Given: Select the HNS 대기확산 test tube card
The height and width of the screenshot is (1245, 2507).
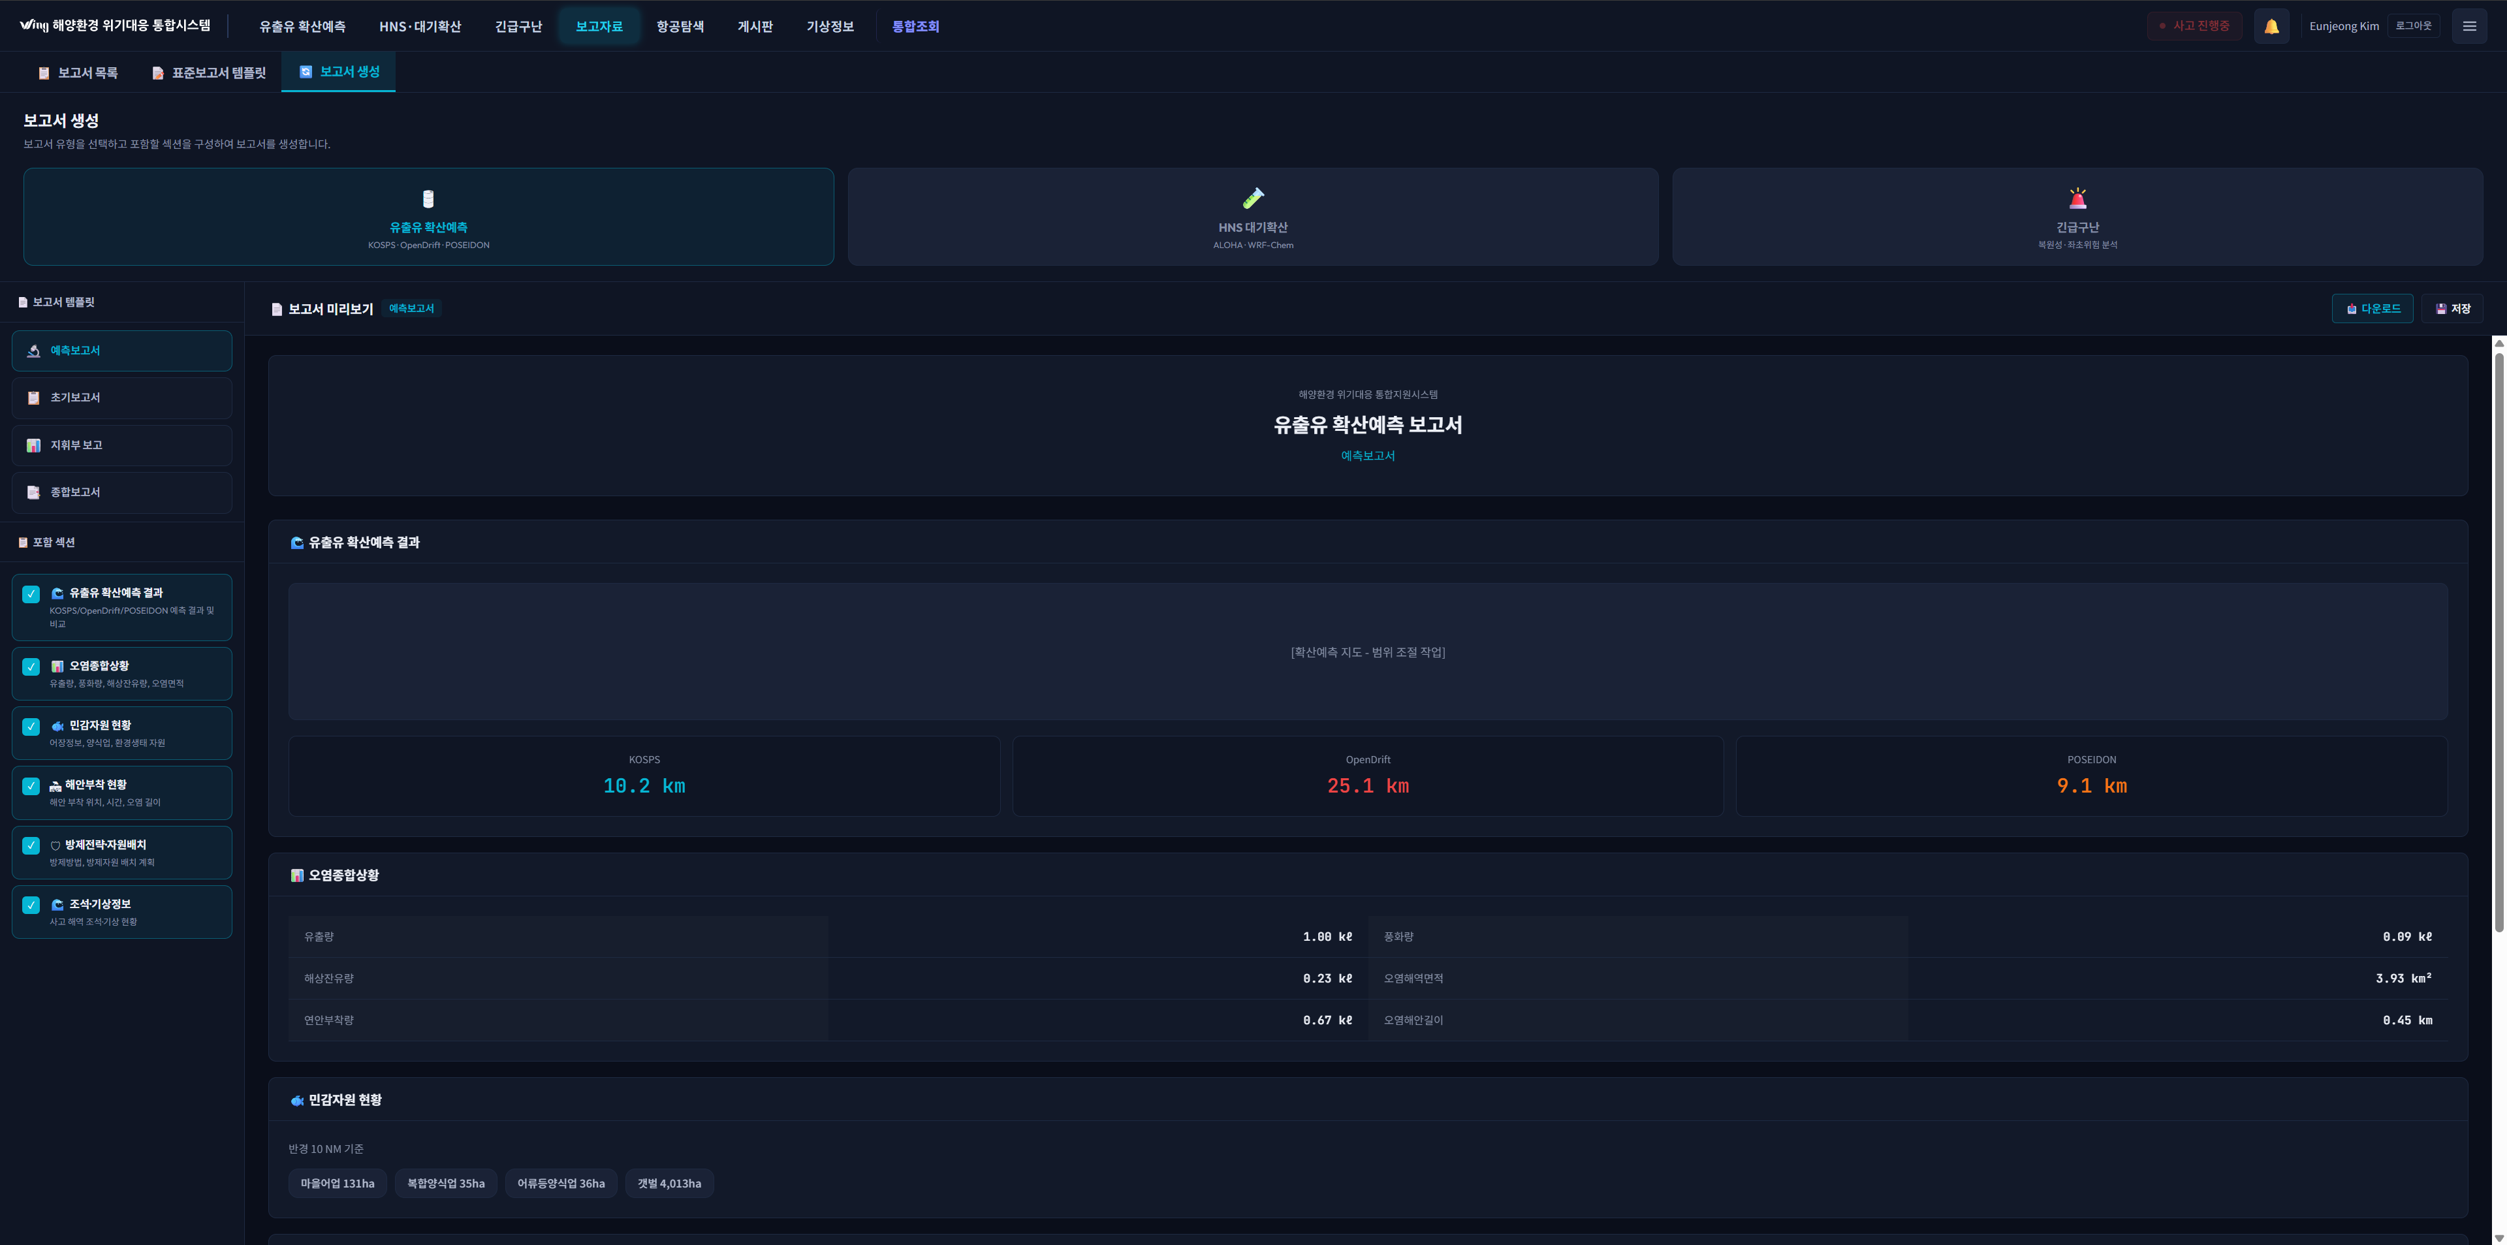Looking at the screenshot, I should (x=1253, y=216).
